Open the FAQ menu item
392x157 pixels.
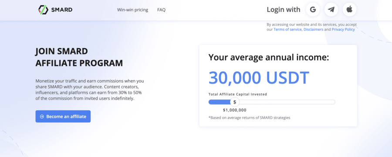click(x=161, y=10)
